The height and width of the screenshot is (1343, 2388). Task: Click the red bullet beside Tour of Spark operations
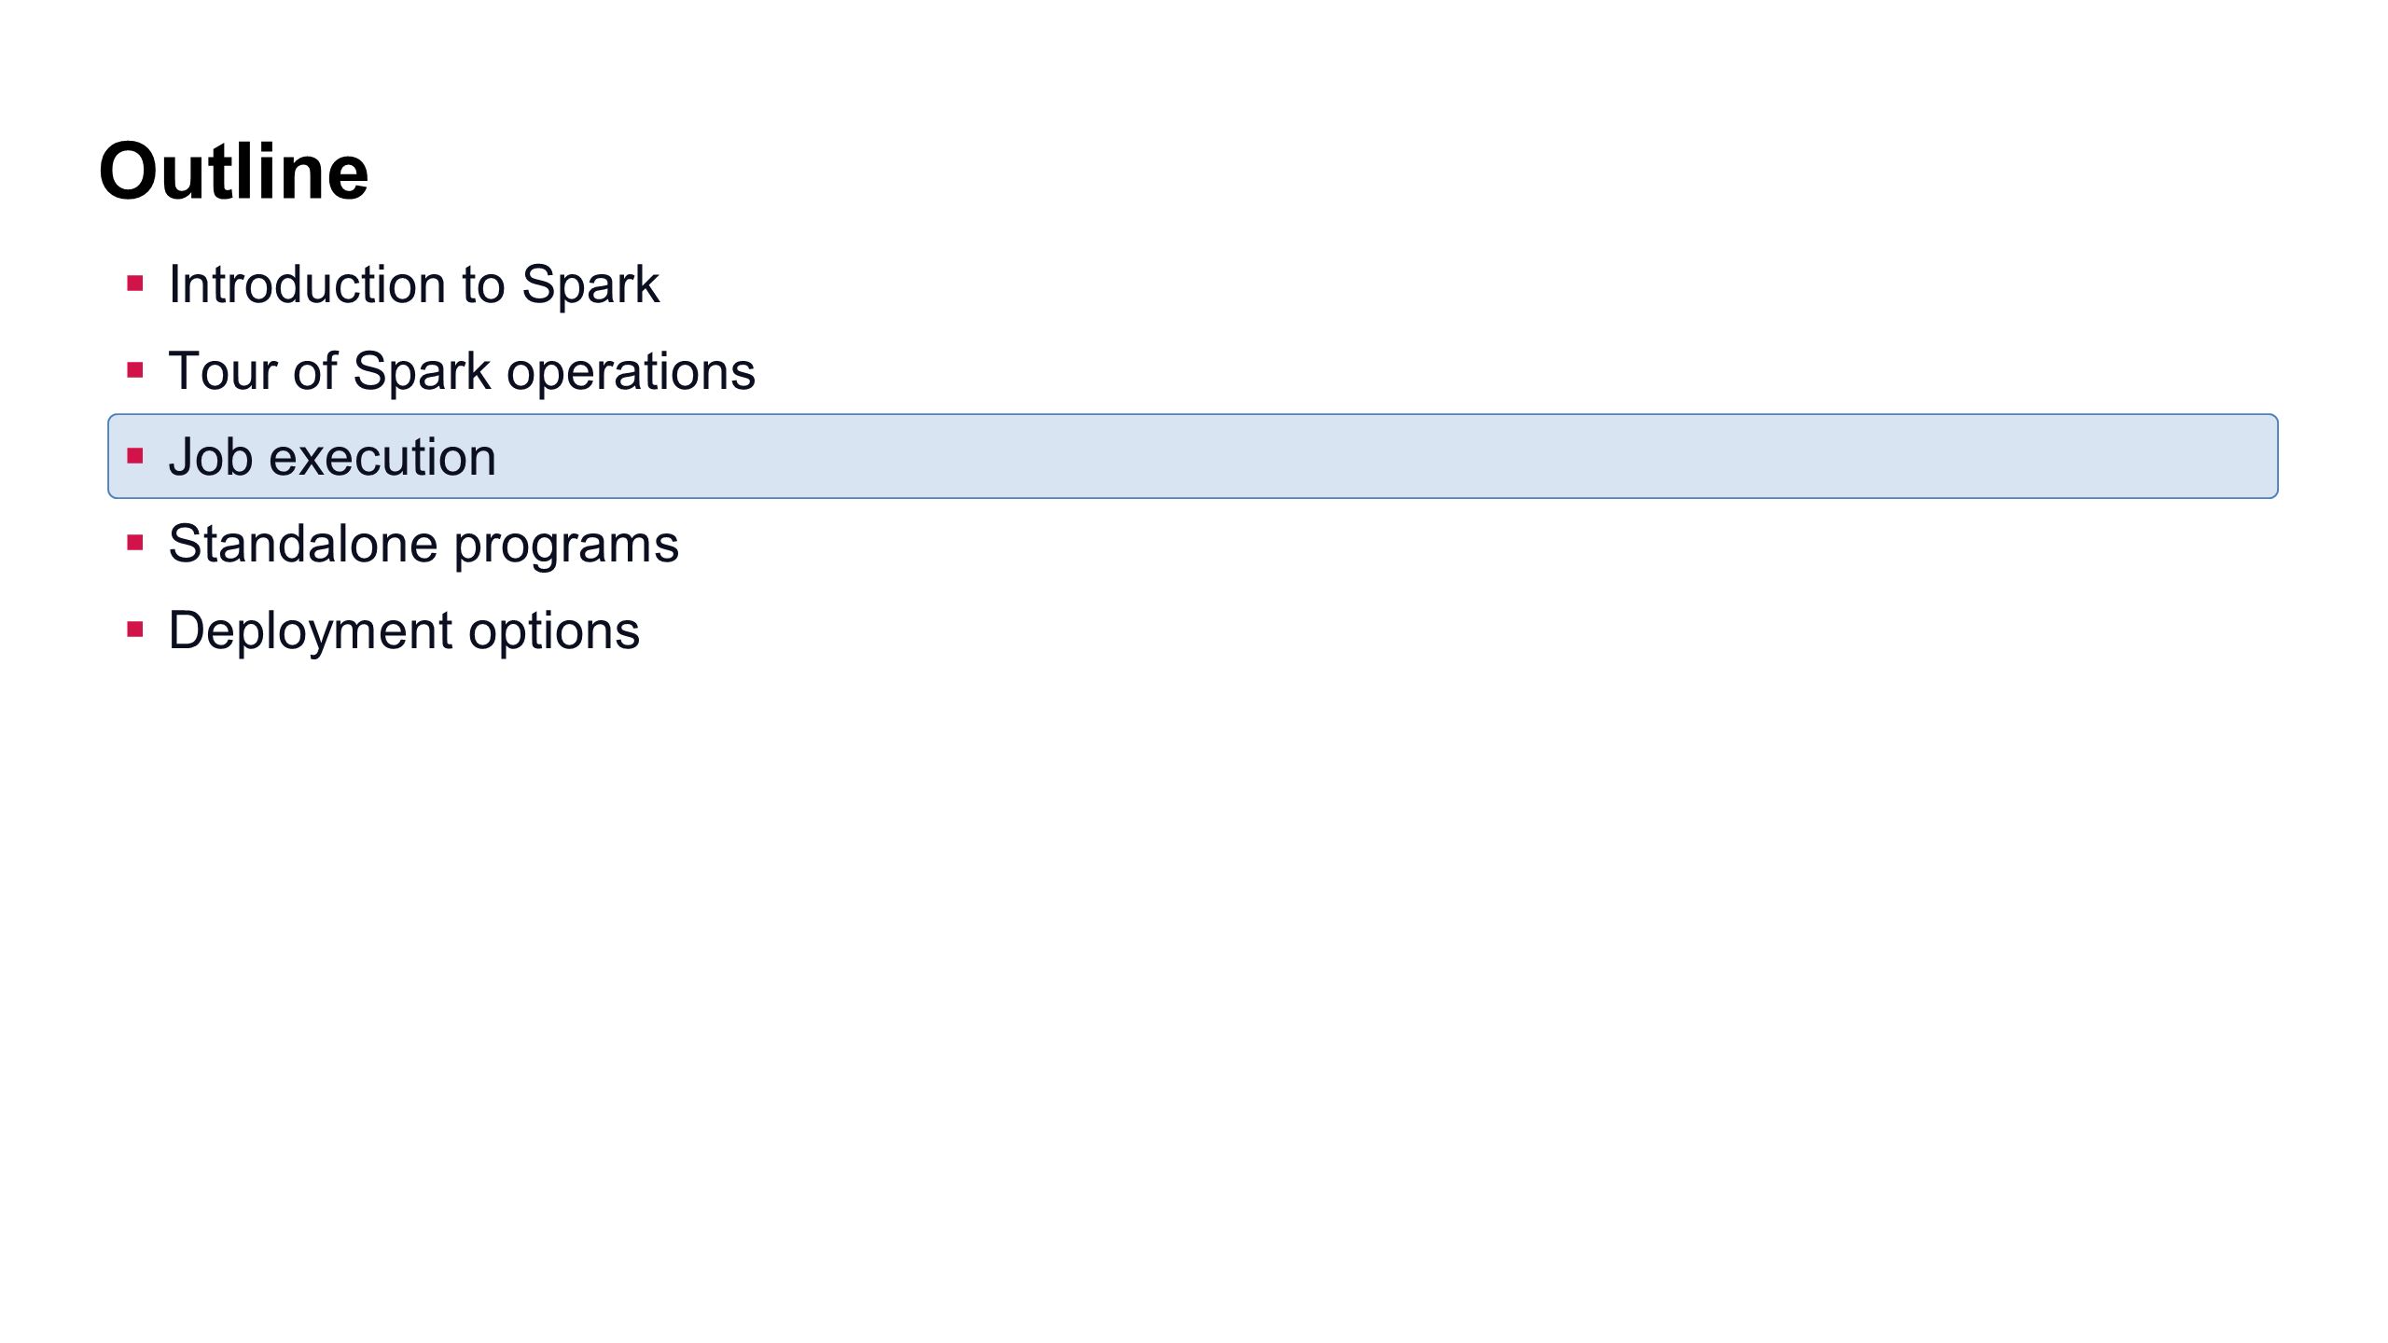[x=135, y=370]
